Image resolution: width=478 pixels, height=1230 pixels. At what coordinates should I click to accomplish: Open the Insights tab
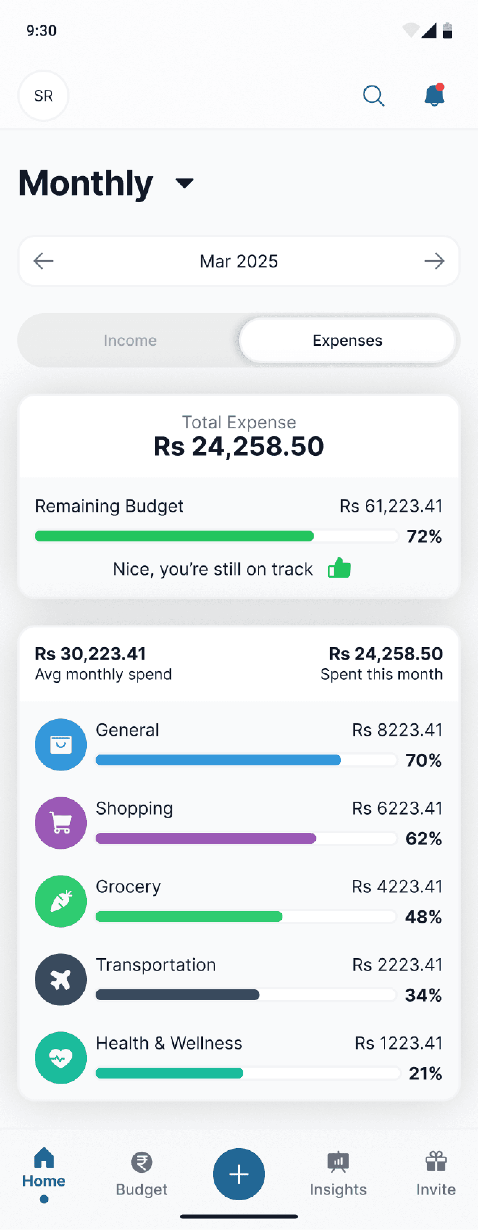(x=338, y=1174)
